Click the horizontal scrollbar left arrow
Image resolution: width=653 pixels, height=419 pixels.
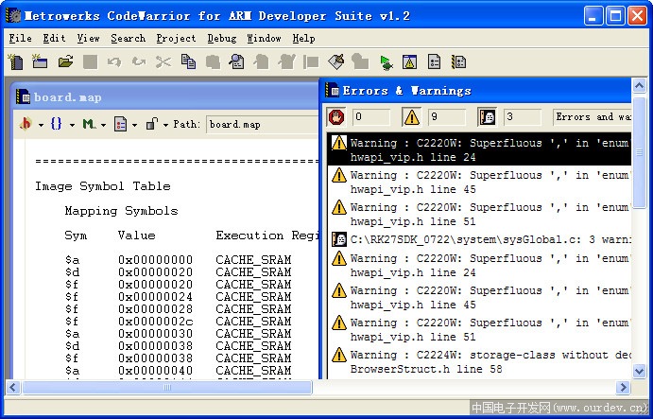click(x=13, y=387)
